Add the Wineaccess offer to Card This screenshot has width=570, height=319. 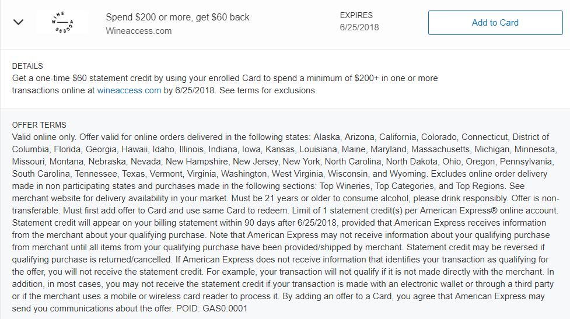495,23
